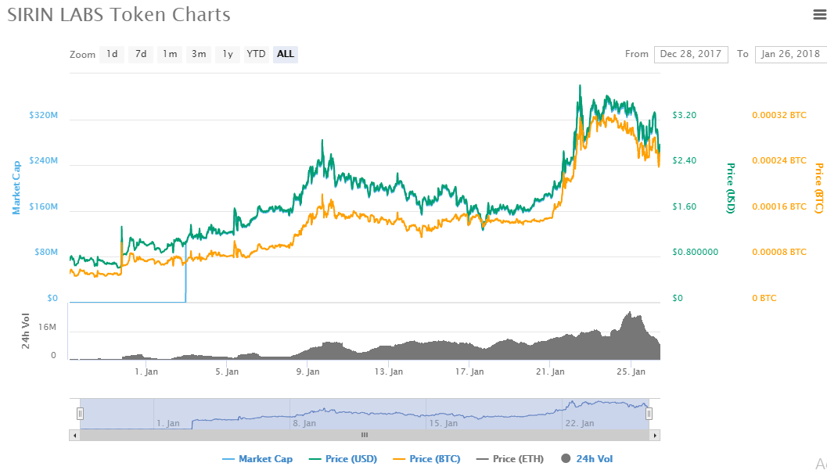
Task: Show the Price (ETH) series
Action: [512, 459]
